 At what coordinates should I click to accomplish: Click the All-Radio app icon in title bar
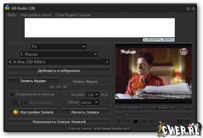8,8
